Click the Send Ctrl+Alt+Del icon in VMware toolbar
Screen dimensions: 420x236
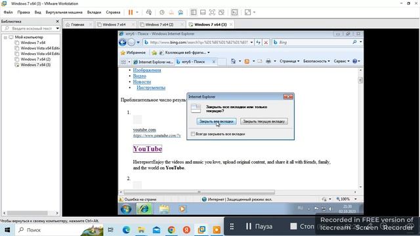coord(149,12)
